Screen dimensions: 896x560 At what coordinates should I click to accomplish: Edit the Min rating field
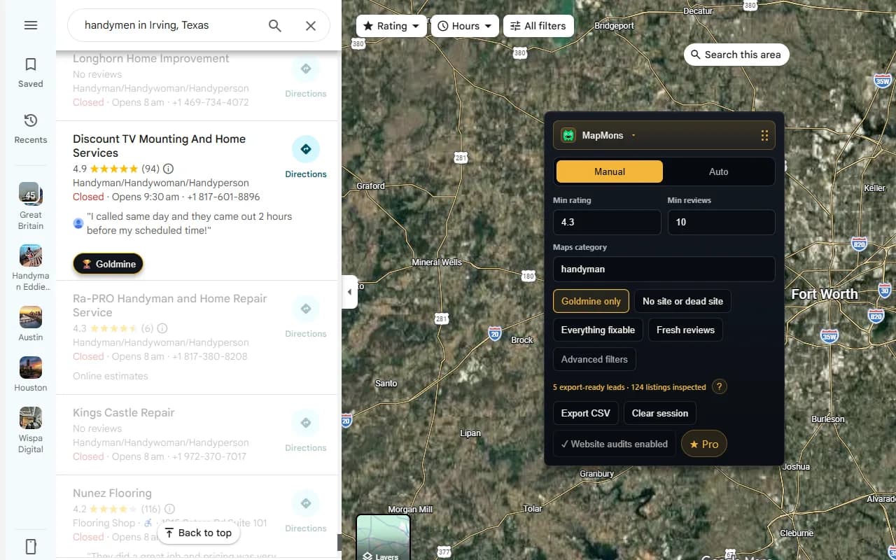(x=607, y=222)
